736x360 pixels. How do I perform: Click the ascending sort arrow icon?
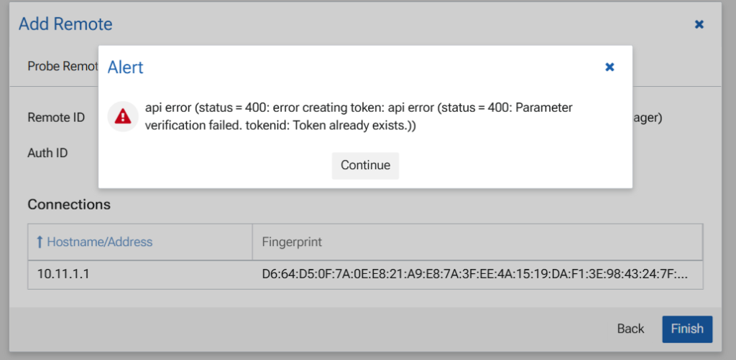click(x=40, y=242)
